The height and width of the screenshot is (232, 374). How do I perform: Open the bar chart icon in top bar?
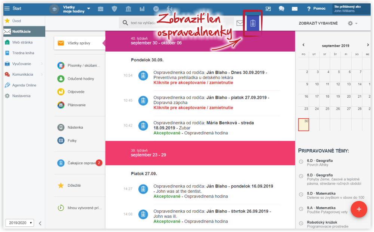pos(142,9)
